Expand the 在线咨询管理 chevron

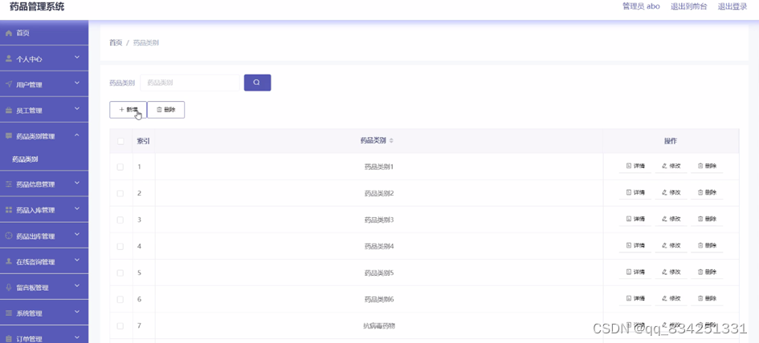[77, 260]
